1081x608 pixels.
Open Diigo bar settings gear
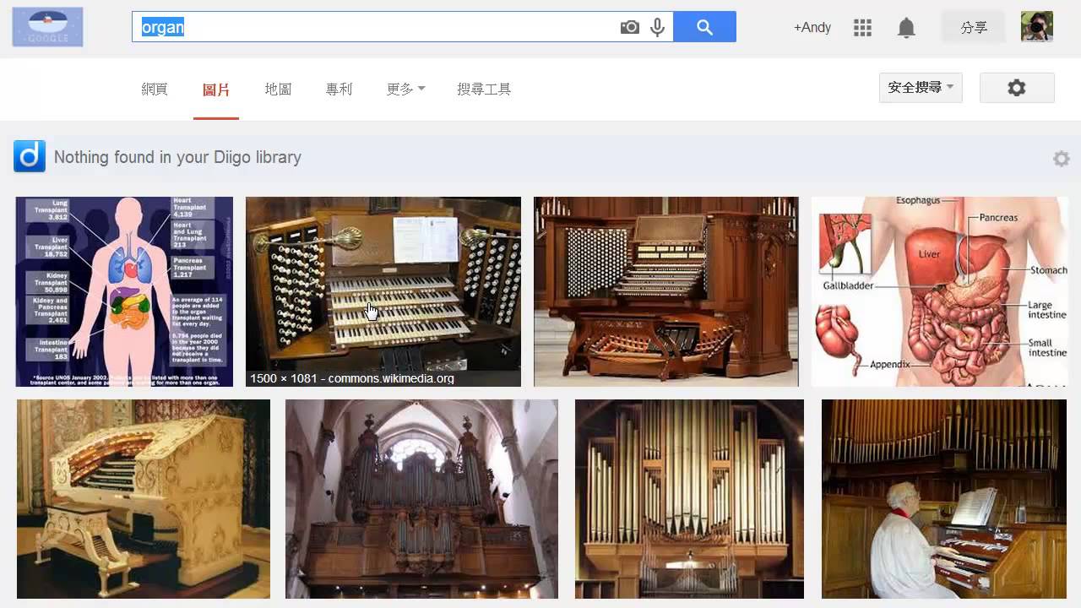(1062, 159)
